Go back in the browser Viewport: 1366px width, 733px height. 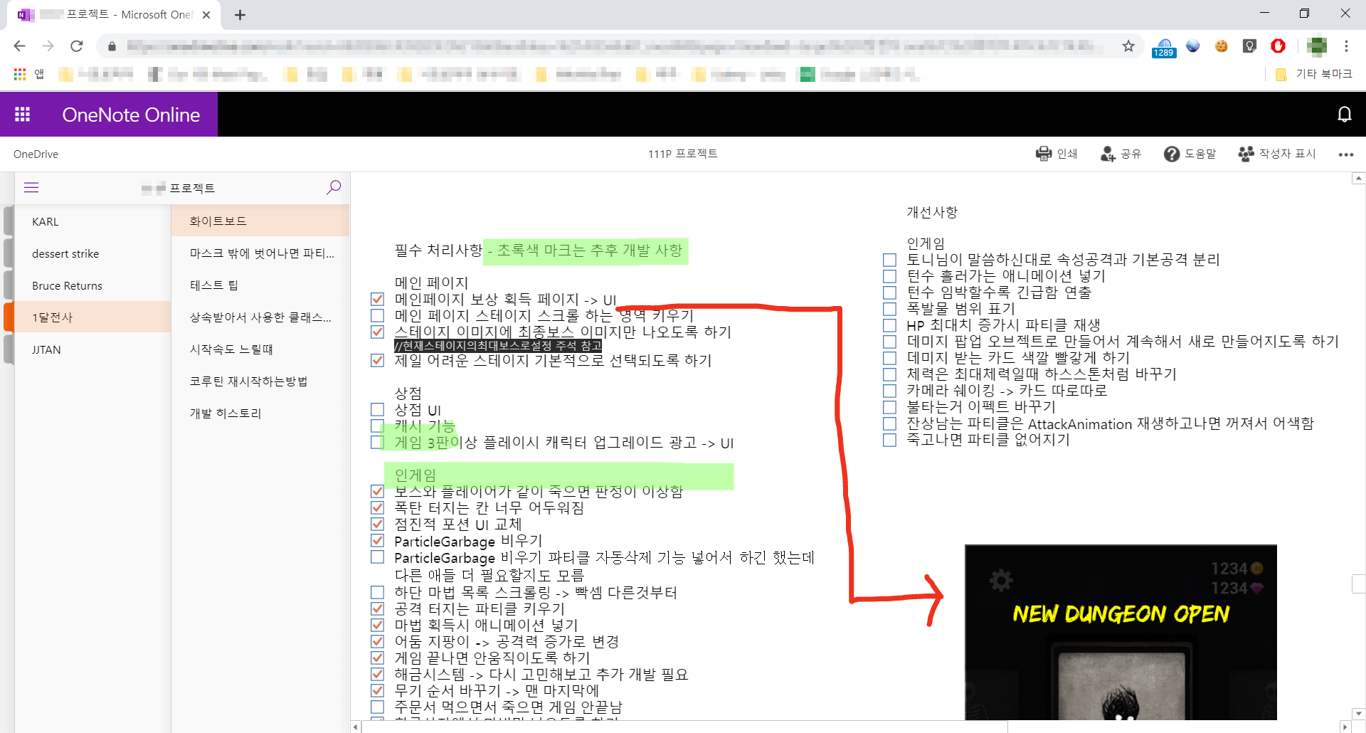pyautogui.click(x=19, y=46)
